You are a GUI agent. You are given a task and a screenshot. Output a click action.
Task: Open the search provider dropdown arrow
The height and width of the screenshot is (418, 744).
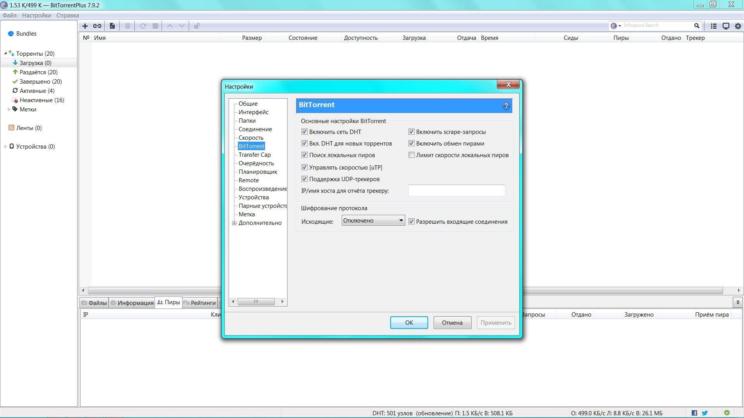tap(620, 26)
